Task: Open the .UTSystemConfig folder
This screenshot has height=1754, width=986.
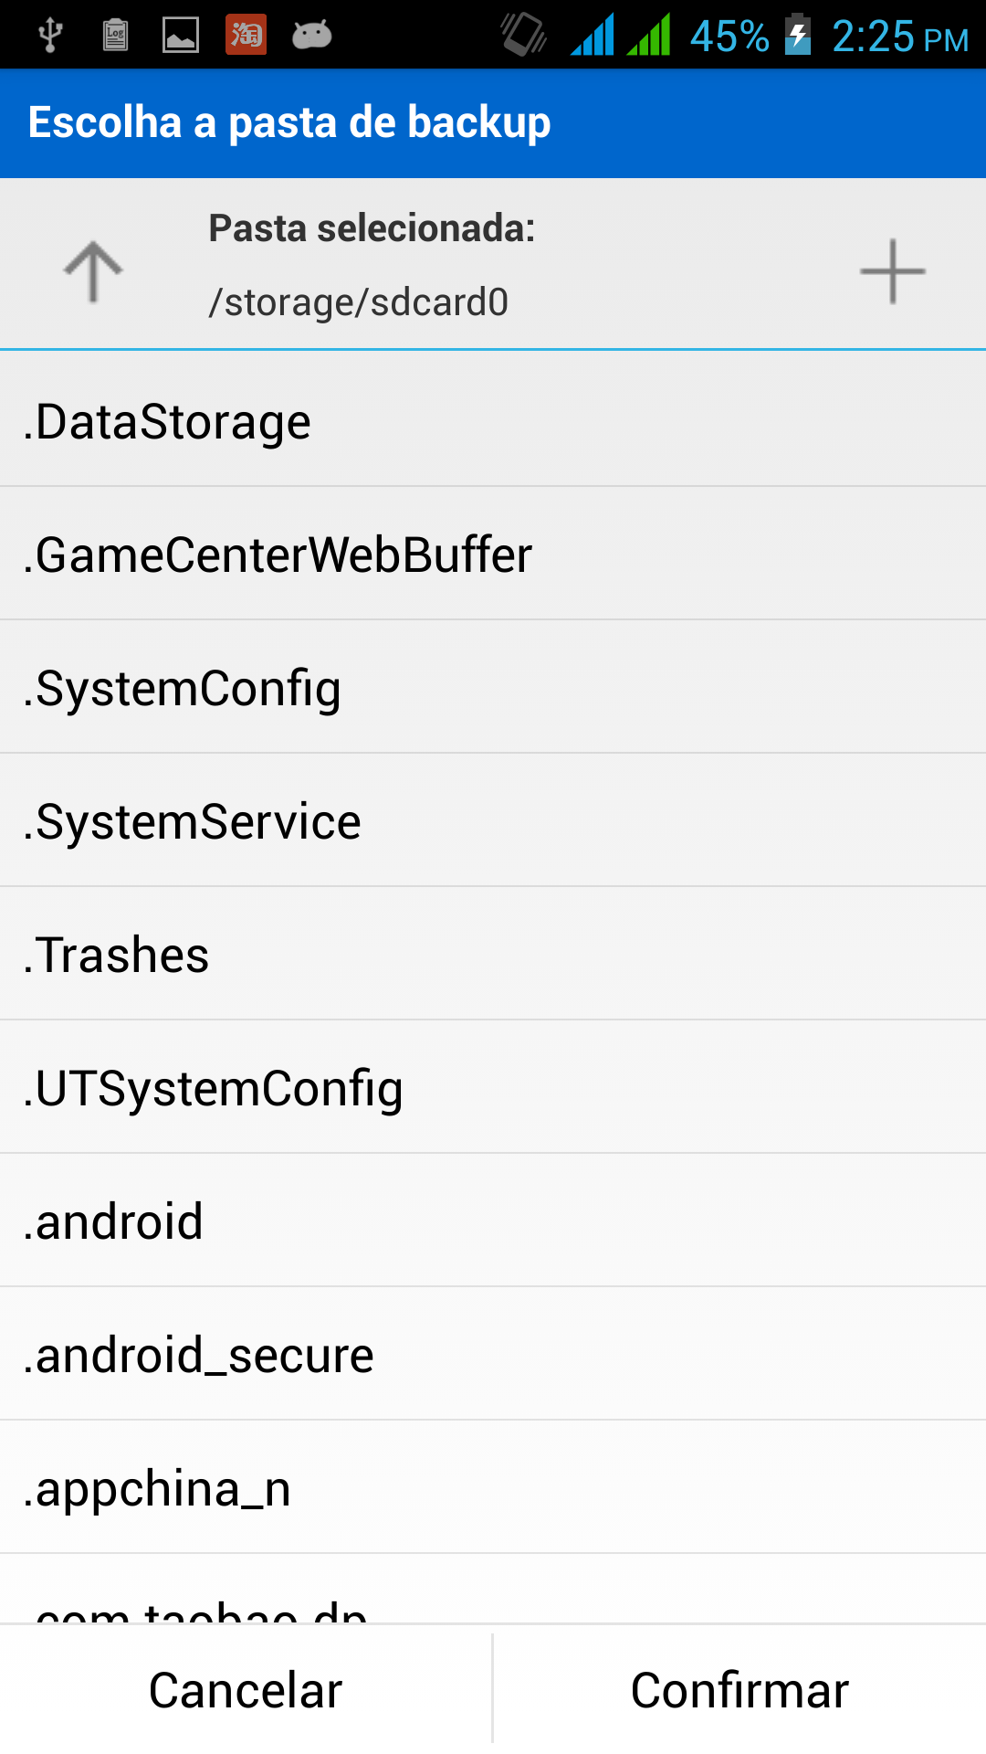Action: [493, 1088]
